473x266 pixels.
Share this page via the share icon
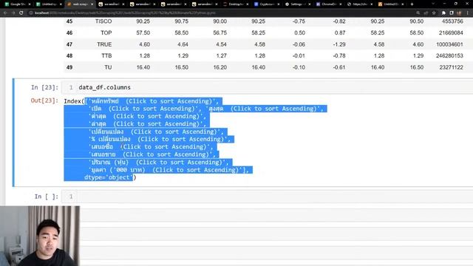[426, 13]
